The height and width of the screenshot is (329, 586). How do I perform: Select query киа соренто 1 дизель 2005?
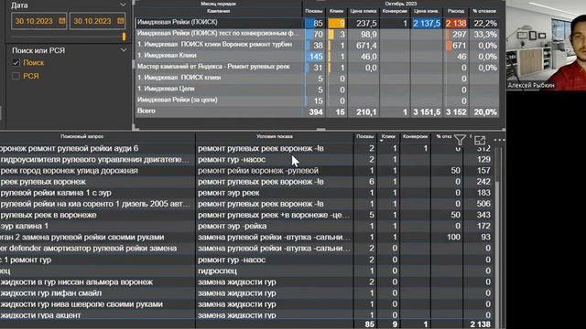[95, 204]
